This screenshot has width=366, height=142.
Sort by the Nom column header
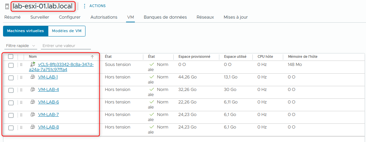pos(33,56)
